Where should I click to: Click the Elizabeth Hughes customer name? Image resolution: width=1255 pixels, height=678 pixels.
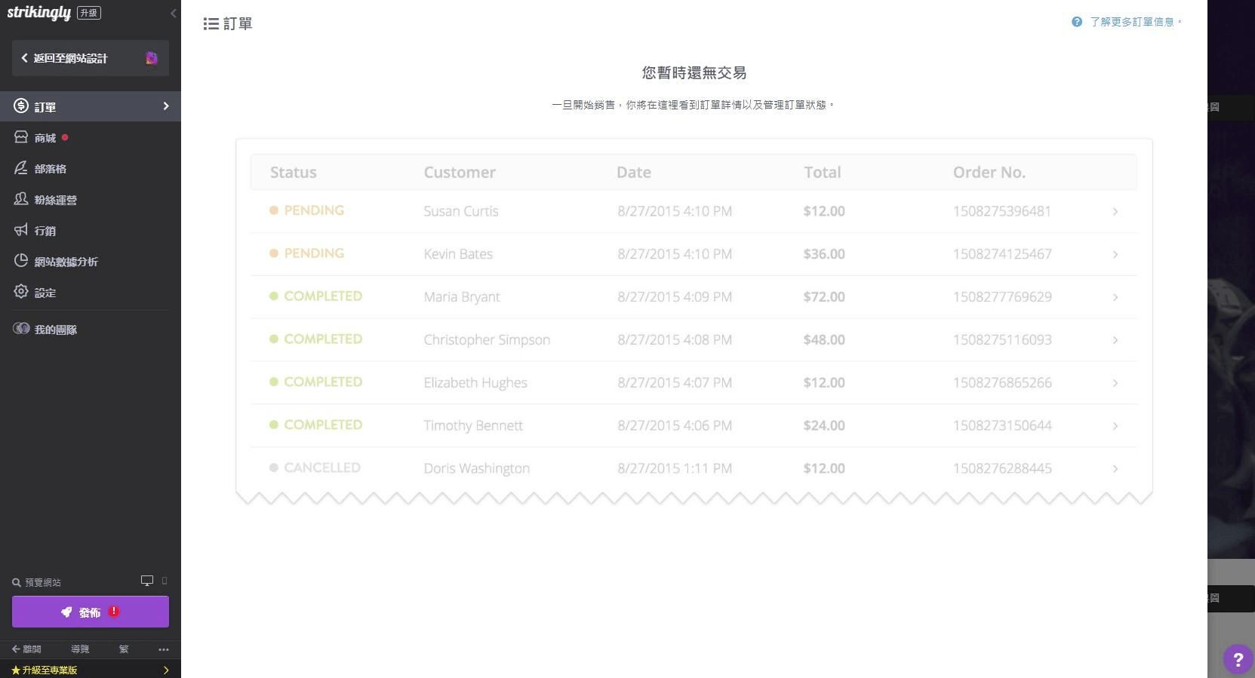pos(475,383)
